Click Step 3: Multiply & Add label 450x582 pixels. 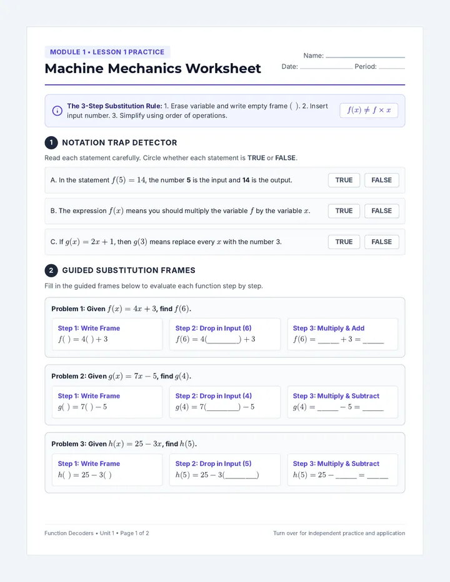point(329,328)
